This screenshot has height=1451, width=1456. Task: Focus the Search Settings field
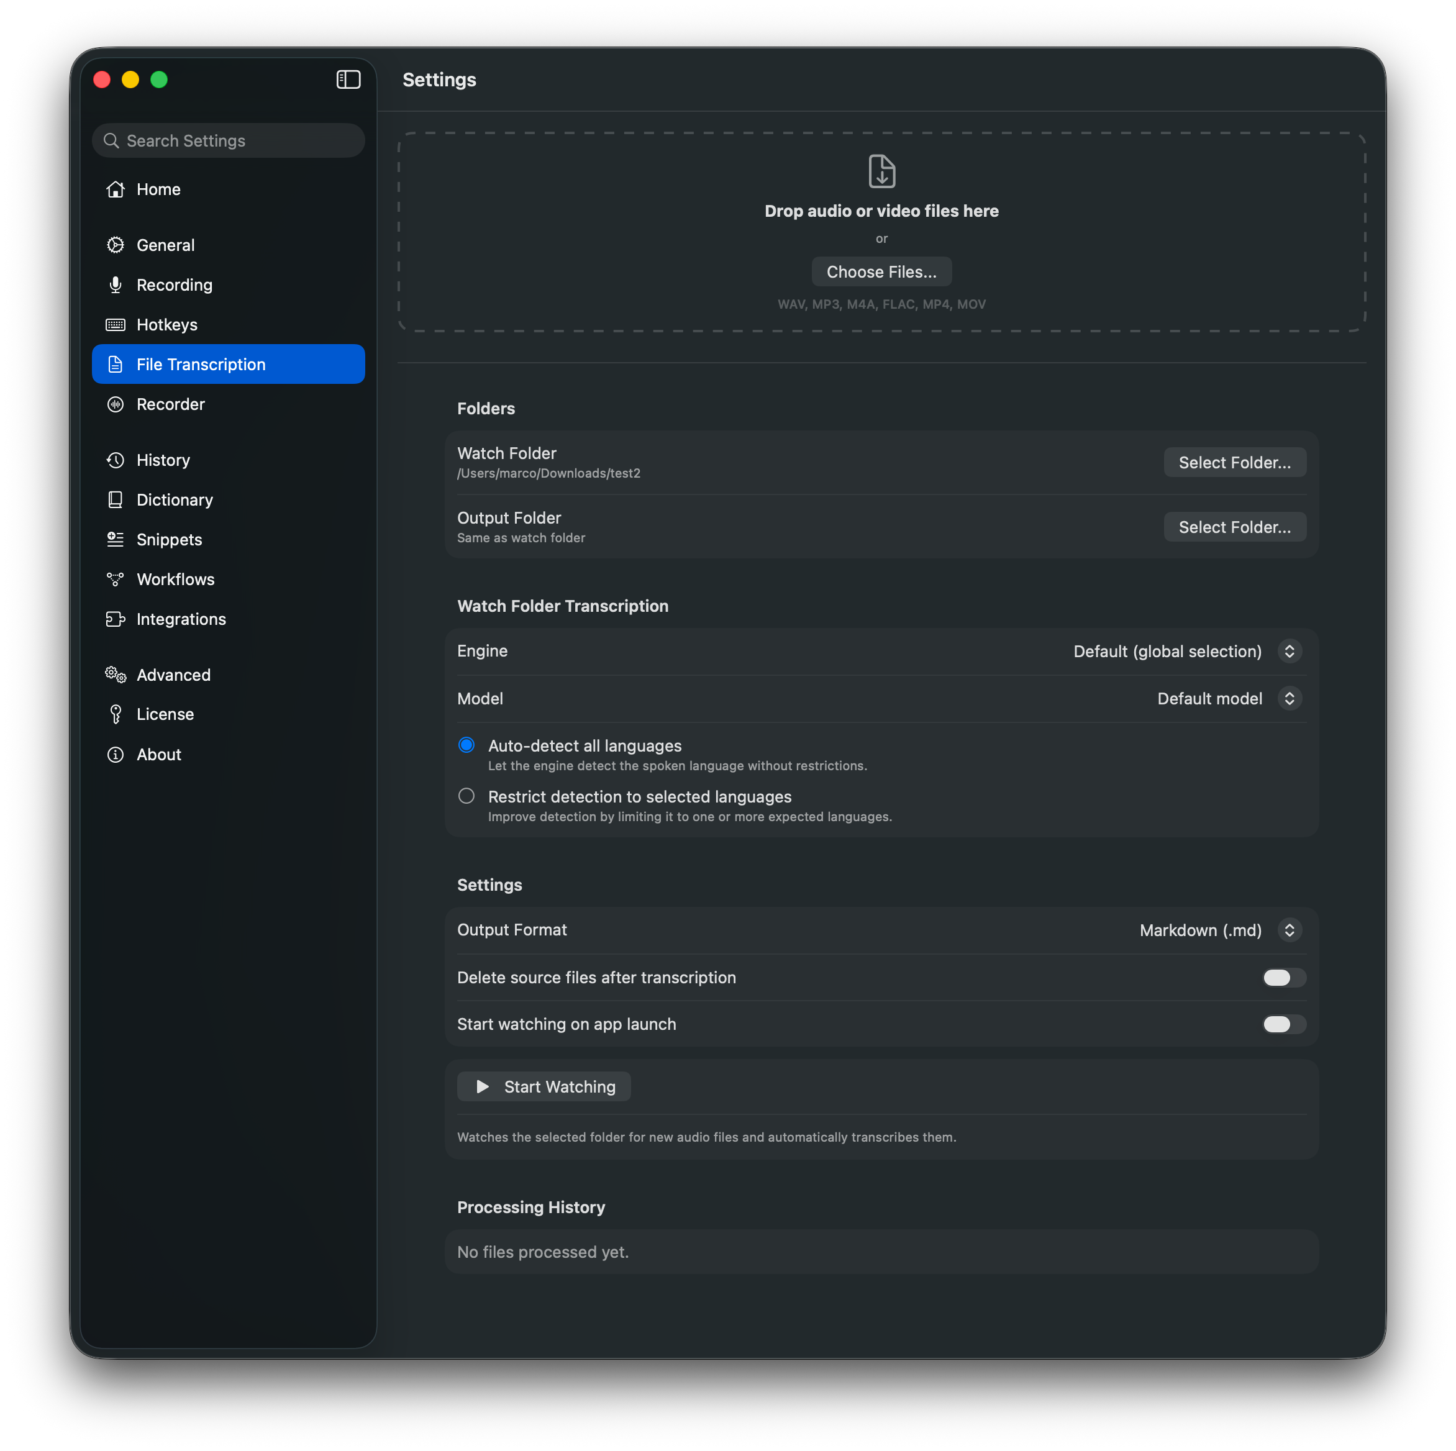pos(229,141)
